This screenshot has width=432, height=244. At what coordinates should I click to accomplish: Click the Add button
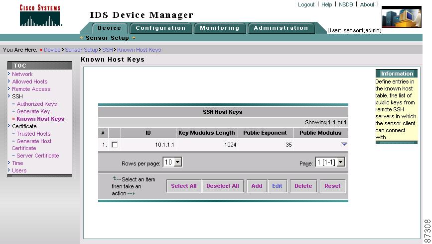(257, 186)
